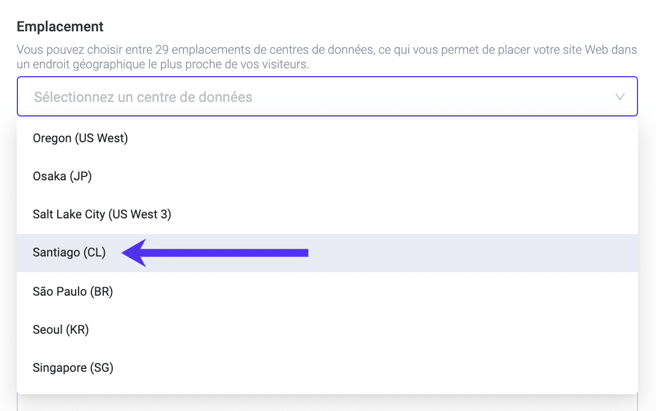Click the purple arrow pointing at Santiago
The height and width of the screenshot is (411, 656).
click(x=215, y=253)
